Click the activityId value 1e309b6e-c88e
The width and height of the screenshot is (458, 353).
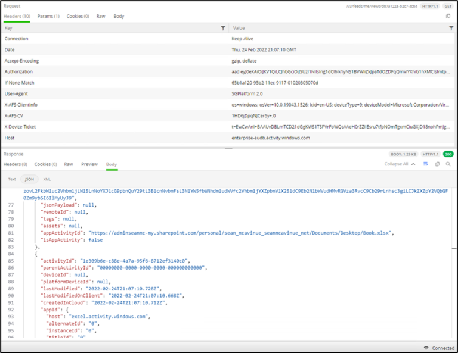click(x=134, y=261)
